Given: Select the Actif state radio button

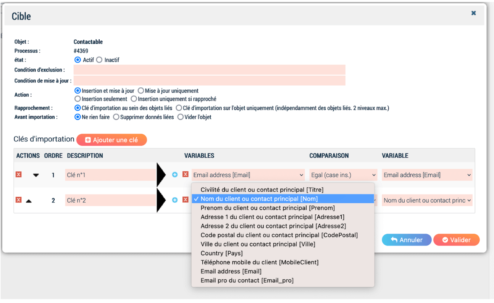Looking at the screenshot, I should [77, 60].
